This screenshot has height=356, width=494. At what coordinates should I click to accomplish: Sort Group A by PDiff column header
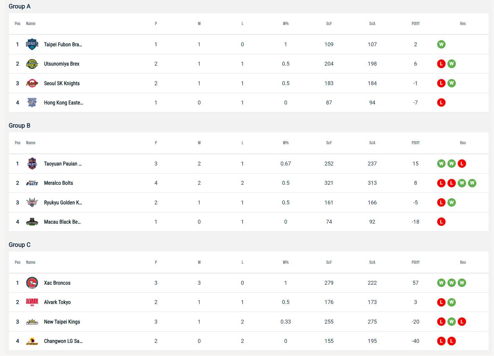415,23
